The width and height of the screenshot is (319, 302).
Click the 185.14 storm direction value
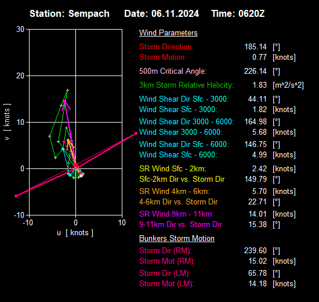255,46
